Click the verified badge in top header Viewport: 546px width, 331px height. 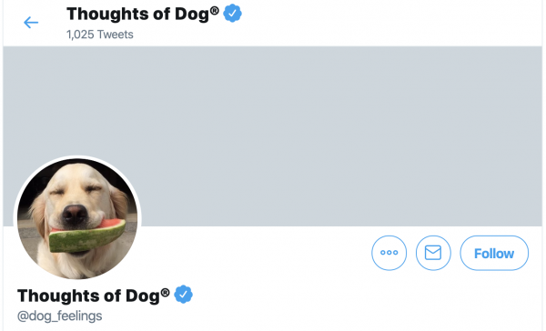tap(232, 14)
